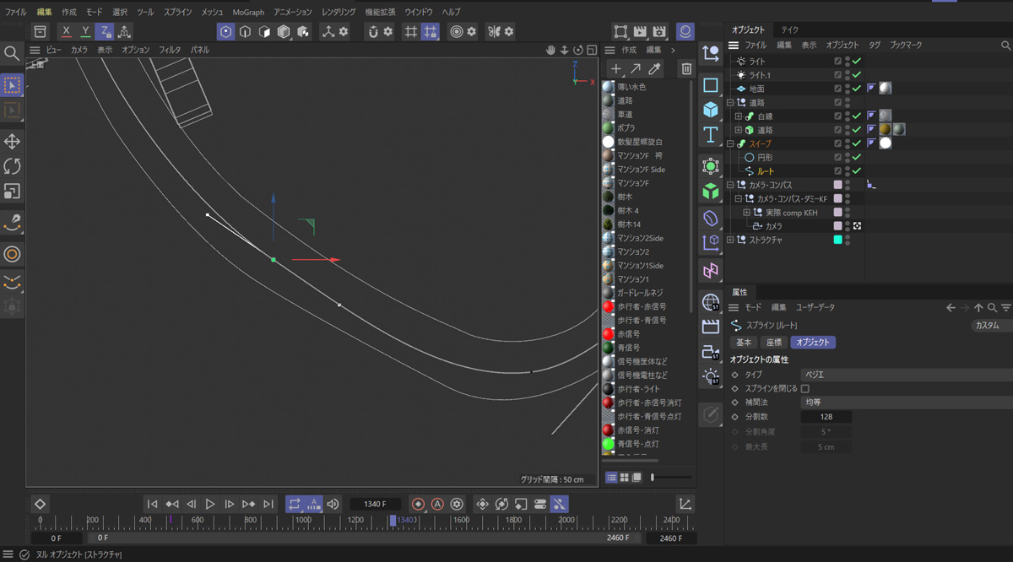
Task: Delete the selected material with trash icon
Action: tap(686, 69)
